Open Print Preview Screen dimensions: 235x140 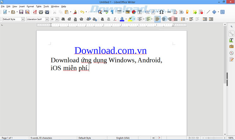point(47,12)
